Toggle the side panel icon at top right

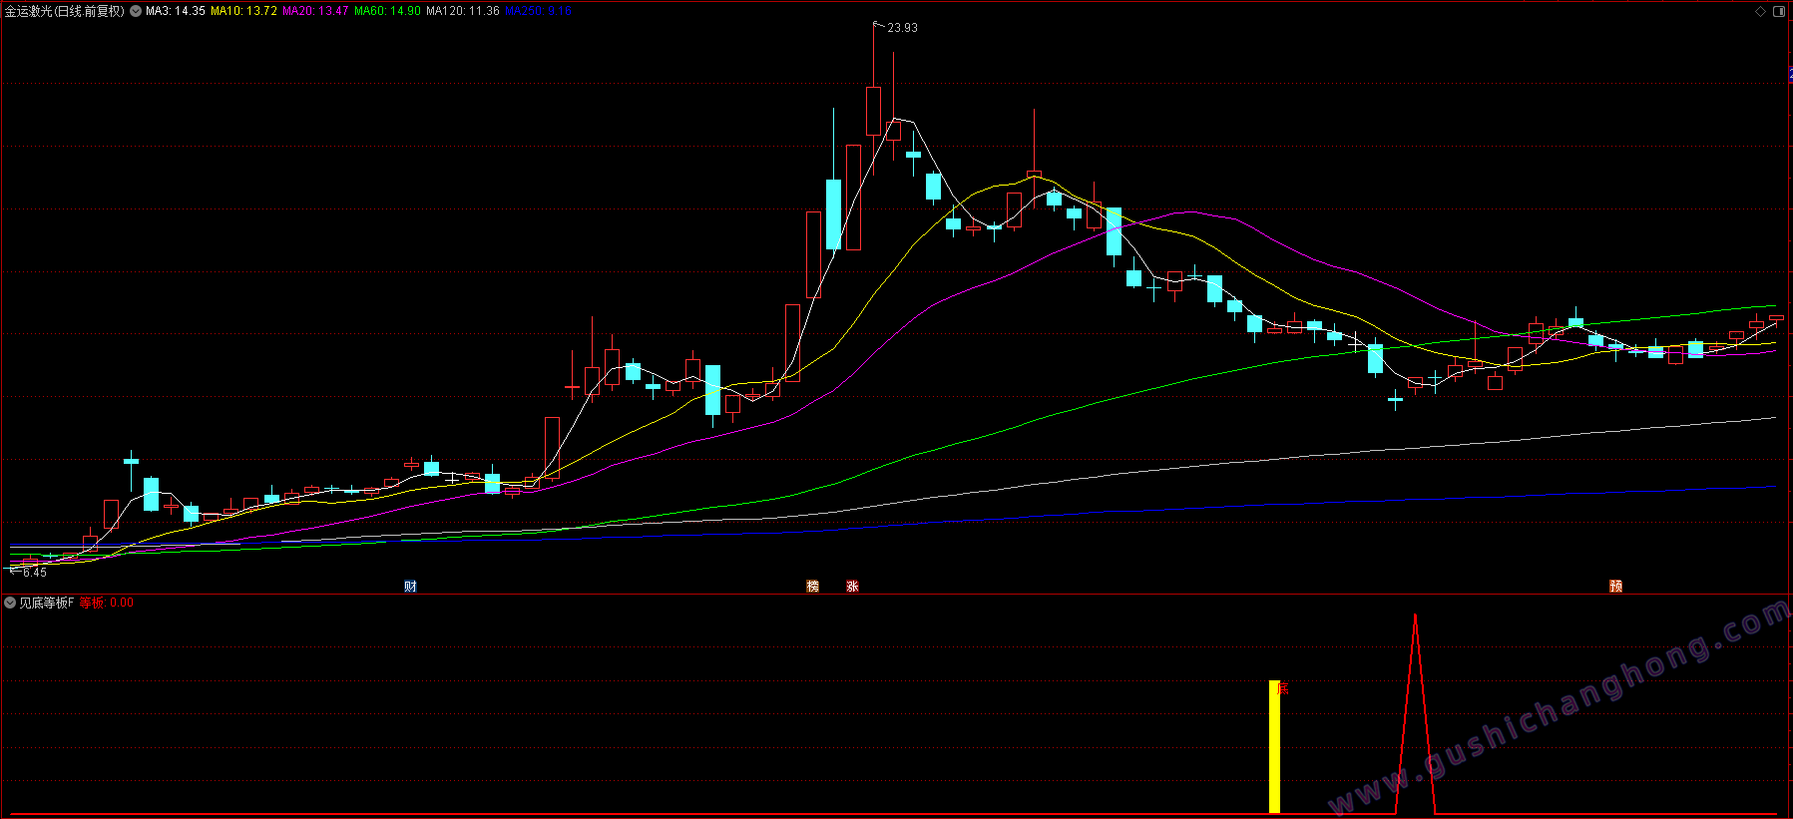pyautogui.click(x=1779, y=11)
